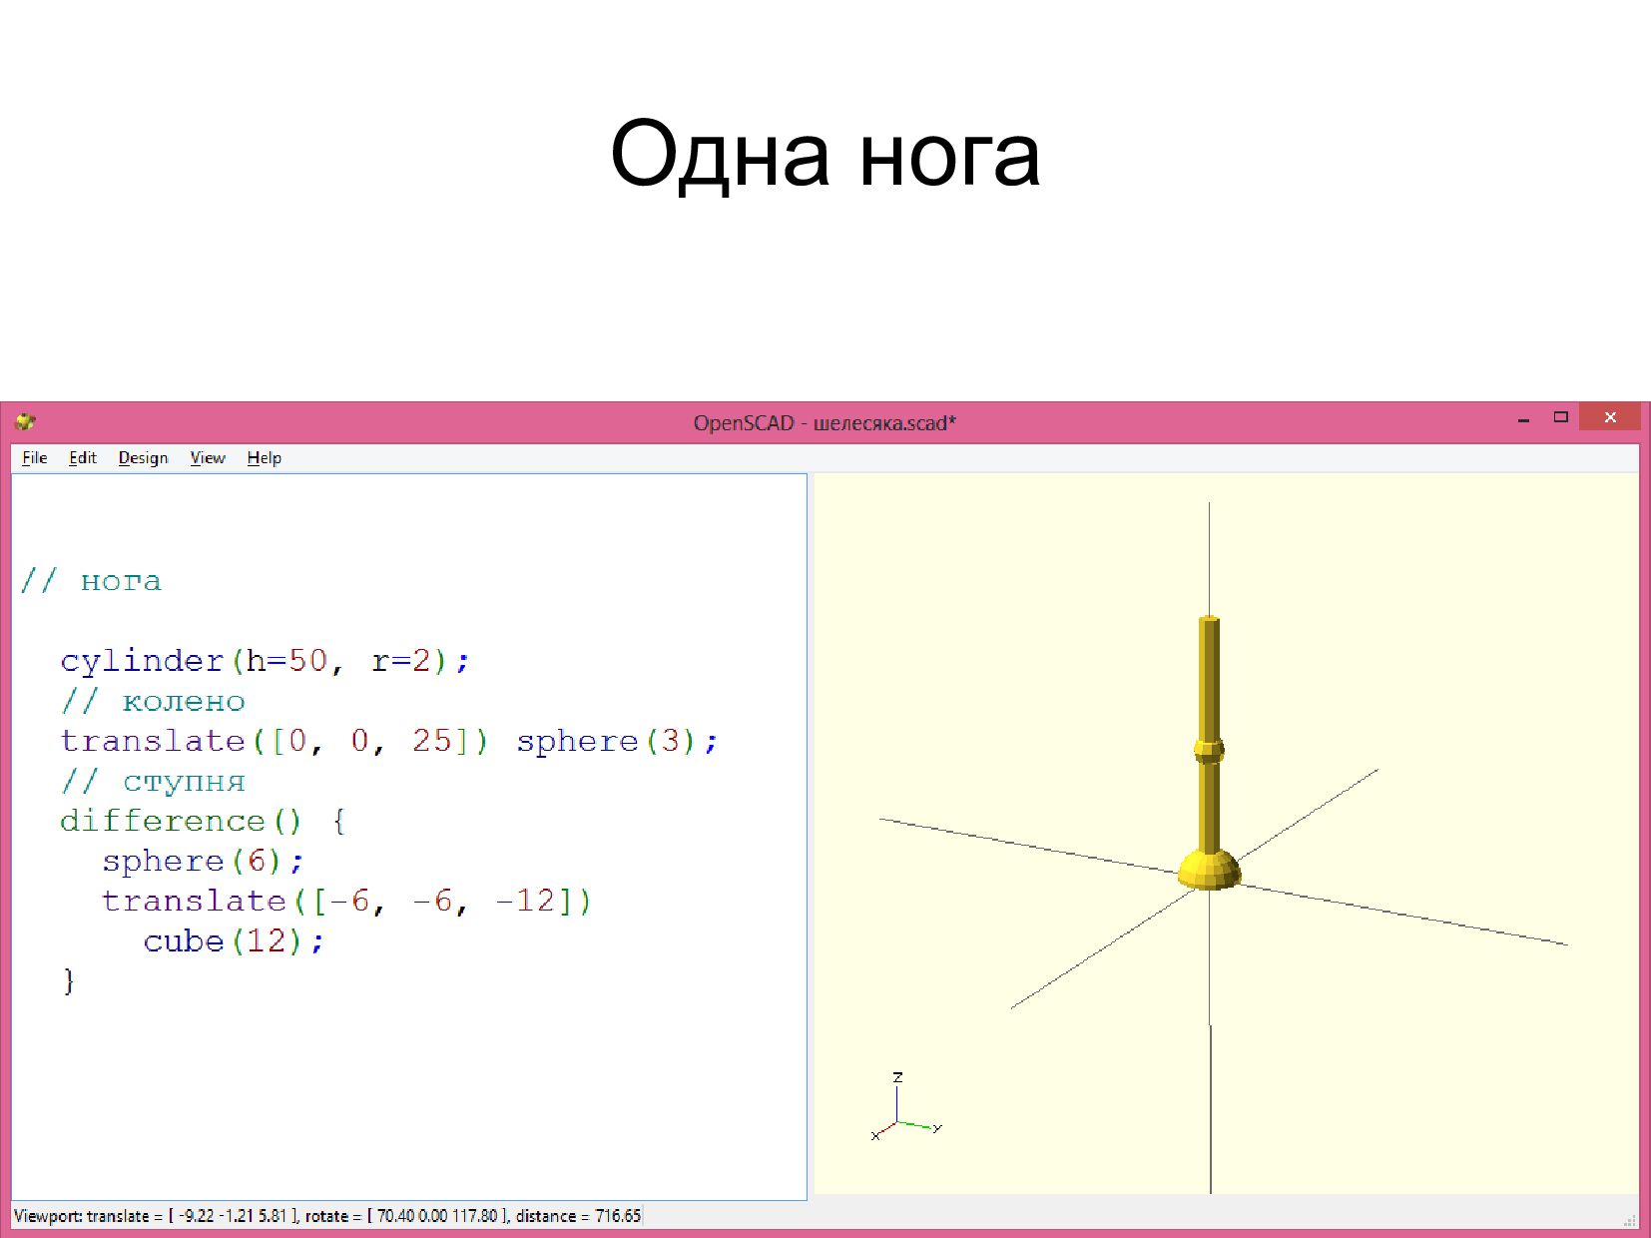This screenshot has height=1238, width=1651.
Task: Click the window title 'OpenSCAD - шелесяка.scad*'
Action: coord(825,422)
